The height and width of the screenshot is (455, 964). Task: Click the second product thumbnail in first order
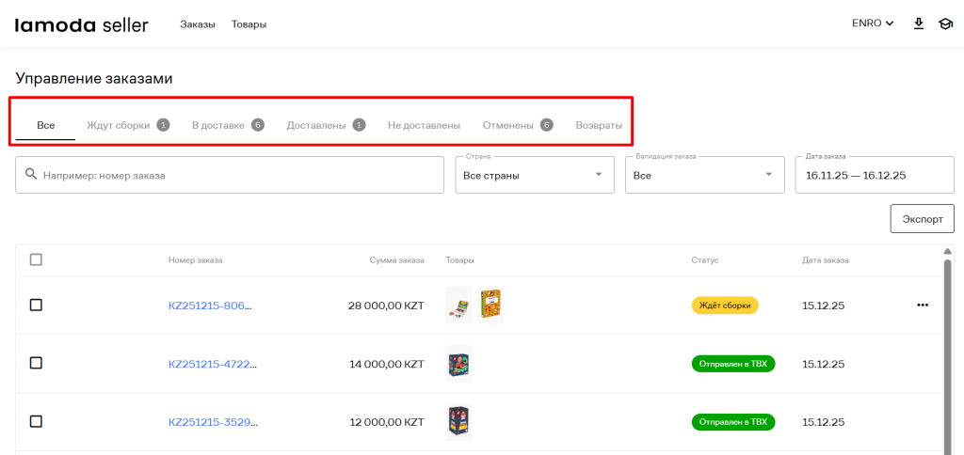click(x=490, y=305)
